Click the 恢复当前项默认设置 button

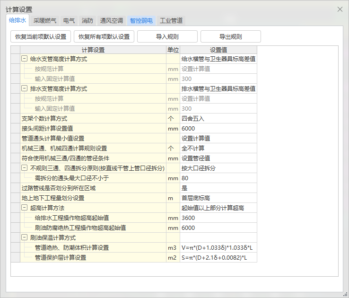41,36
